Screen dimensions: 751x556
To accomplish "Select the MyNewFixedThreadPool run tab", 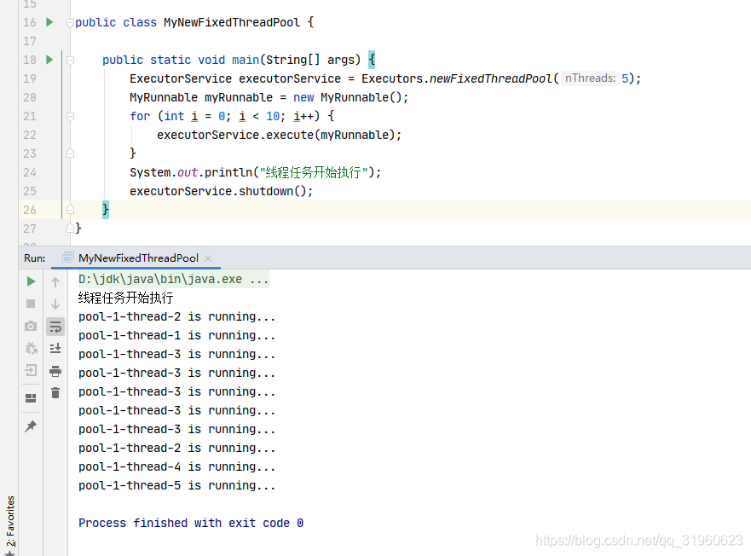I will 138,258.
